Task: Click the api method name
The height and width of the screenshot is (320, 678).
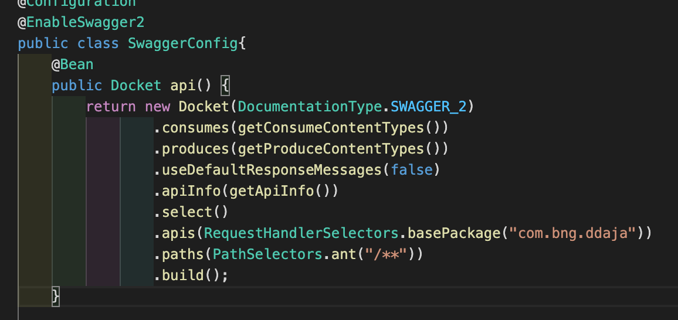Action: [x=183, y=86]
